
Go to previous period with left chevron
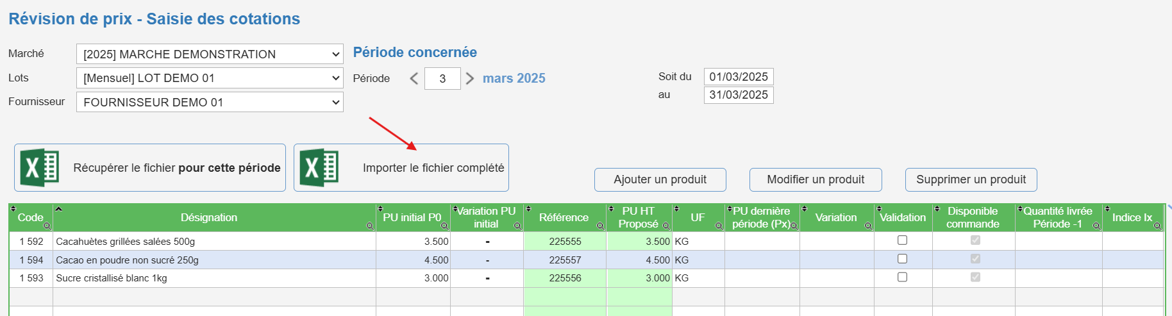pyautogui.click(x=414, y=78)
